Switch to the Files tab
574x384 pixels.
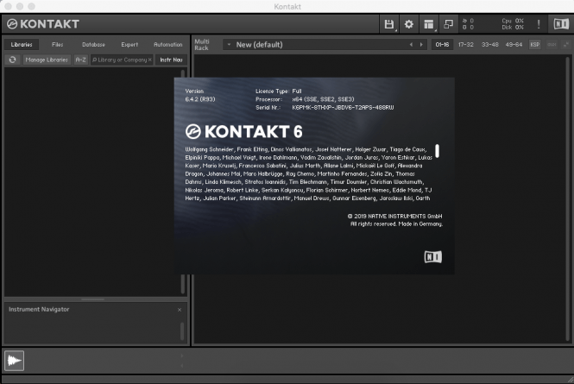tap(58, 45)
